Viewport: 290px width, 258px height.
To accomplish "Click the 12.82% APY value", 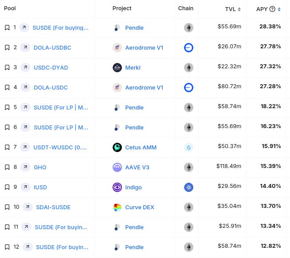I will [271, 246].
